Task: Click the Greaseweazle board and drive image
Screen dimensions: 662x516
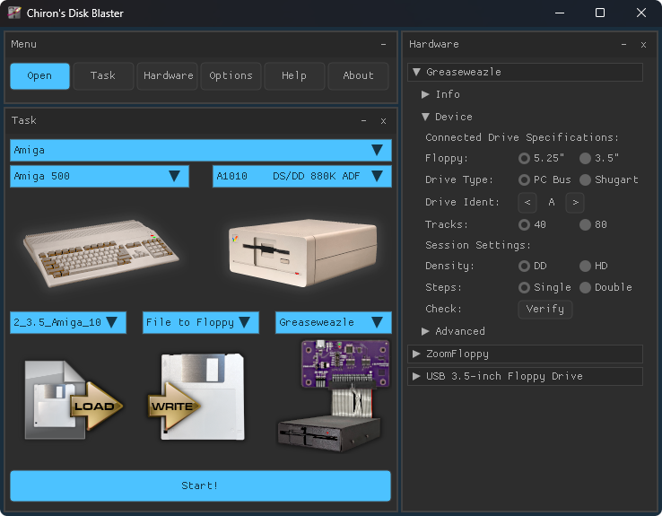Action: tap(334, 396)
